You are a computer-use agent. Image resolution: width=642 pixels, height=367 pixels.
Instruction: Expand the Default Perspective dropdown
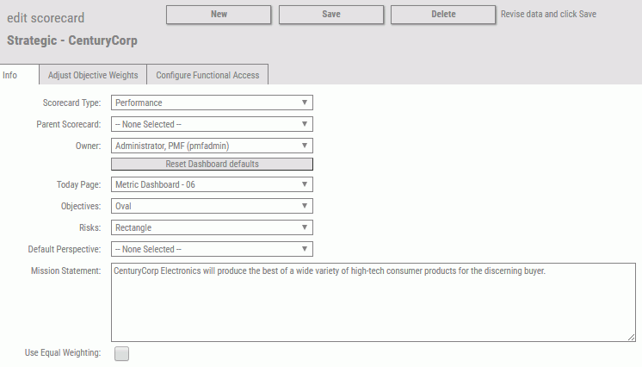(212, 249)
